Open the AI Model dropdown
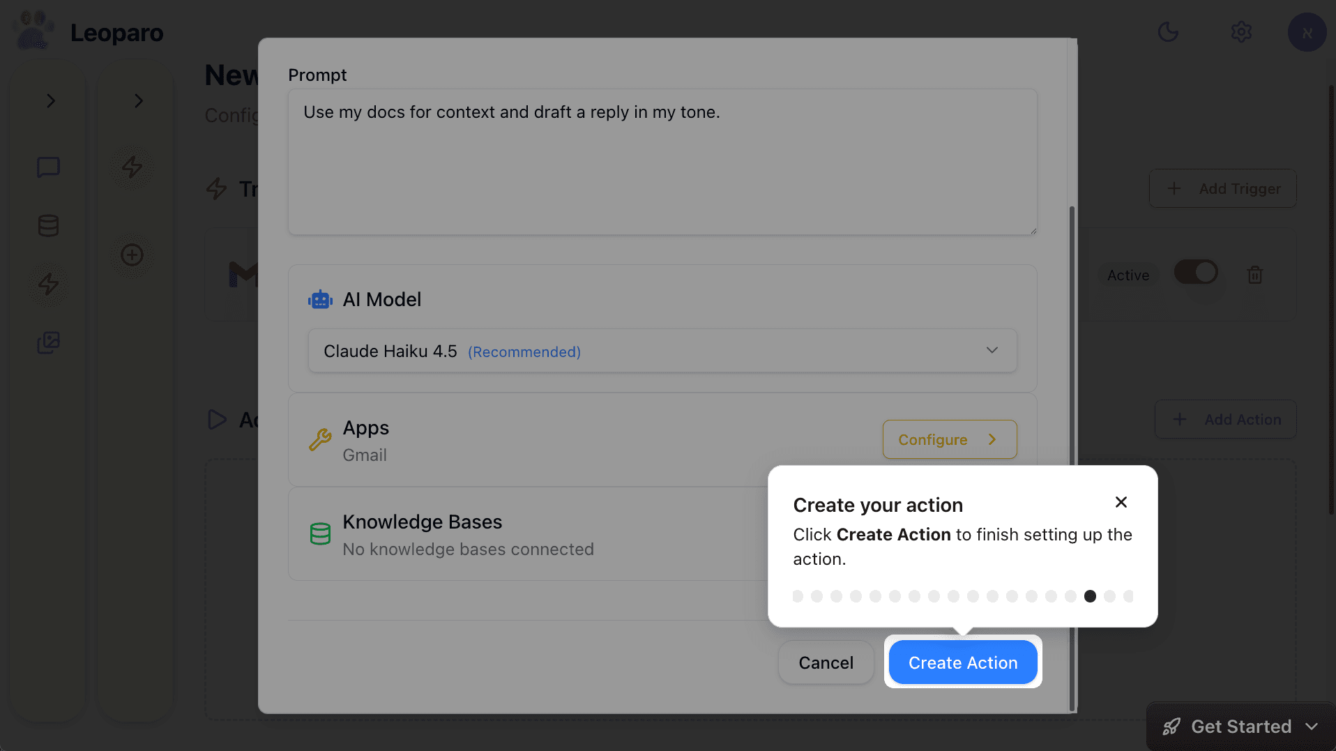 (662, 351)
